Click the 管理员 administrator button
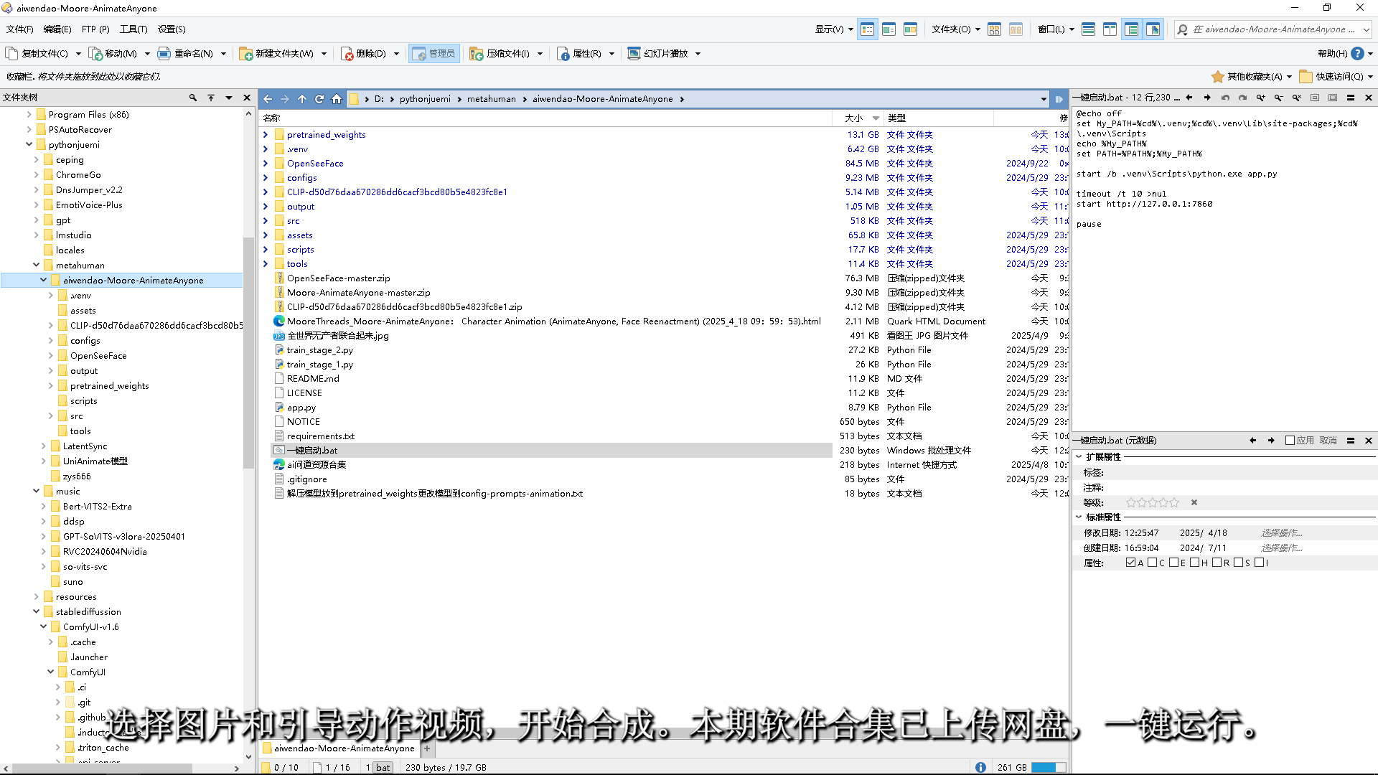The width and height of the screenshot is (1378, 775). (435, 54)
